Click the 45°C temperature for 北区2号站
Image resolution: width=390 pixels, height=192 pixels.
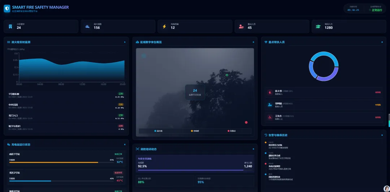click(120, 180)
